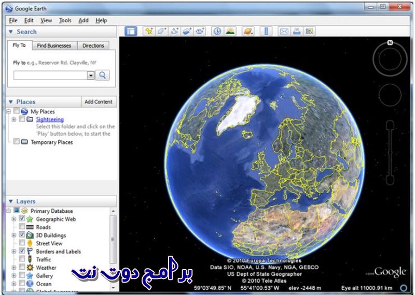Click the Geographic Web star icon
This screenshot has height=295, width=415.
(30, 219)
